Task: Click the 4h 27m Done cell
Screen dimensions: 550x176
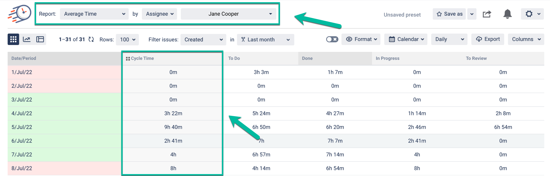Action: [x=335, y=113]
